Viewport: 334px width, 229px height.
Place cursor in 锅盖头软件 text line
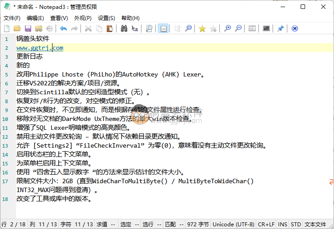tap(33, 39)
